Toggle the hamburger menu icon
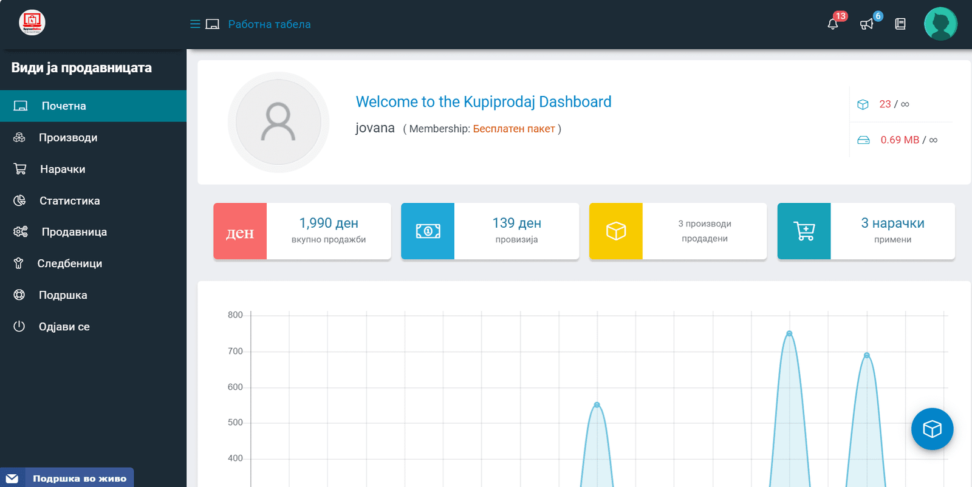Image resolution: width=972 pixels, height=487 pixels. [195, 24]
